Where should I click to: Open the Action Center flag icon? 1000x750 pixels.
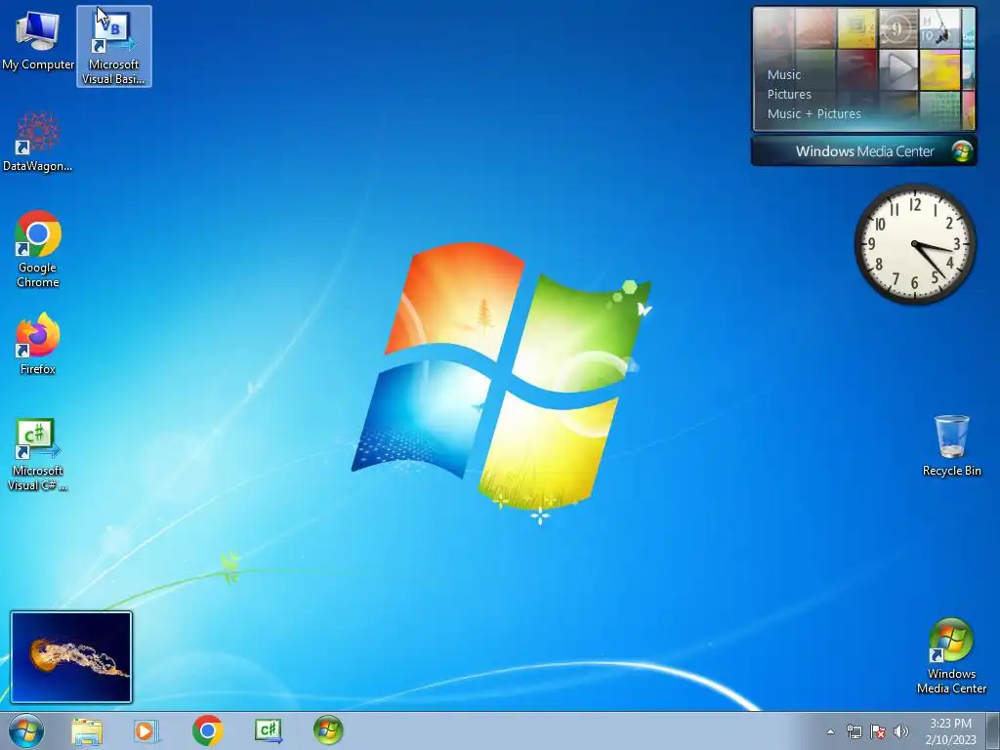[878, 731]
